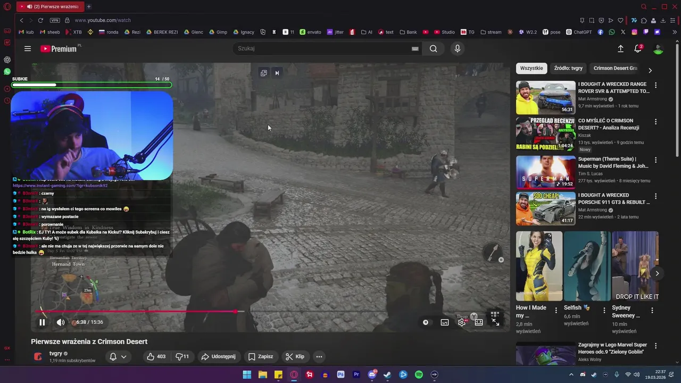The height and width of the screenshot is (383, 681).
Task: Open the Opera menu logo
Action: click(x=7, y=7)
